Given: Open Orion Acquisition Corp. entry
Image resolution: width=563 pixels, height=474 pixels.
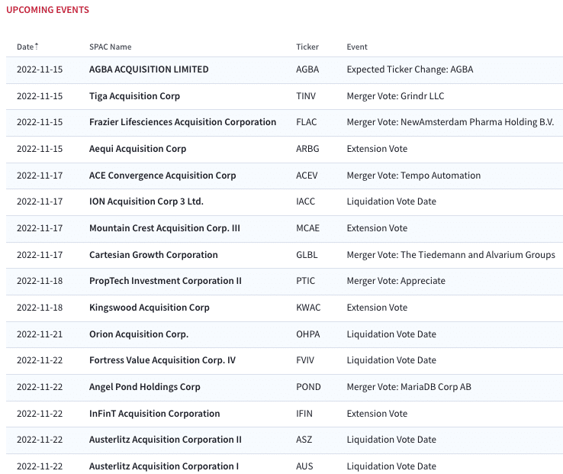Looking at the screenshot, I should (139, 334).
